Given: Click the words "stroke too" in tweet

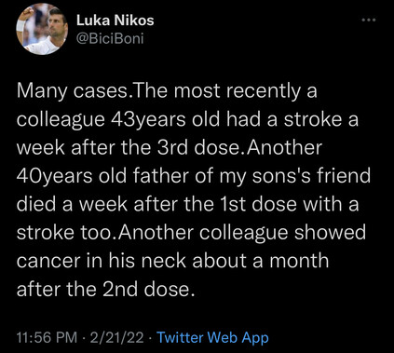Looking at the screenshot, I should point(66,233).
